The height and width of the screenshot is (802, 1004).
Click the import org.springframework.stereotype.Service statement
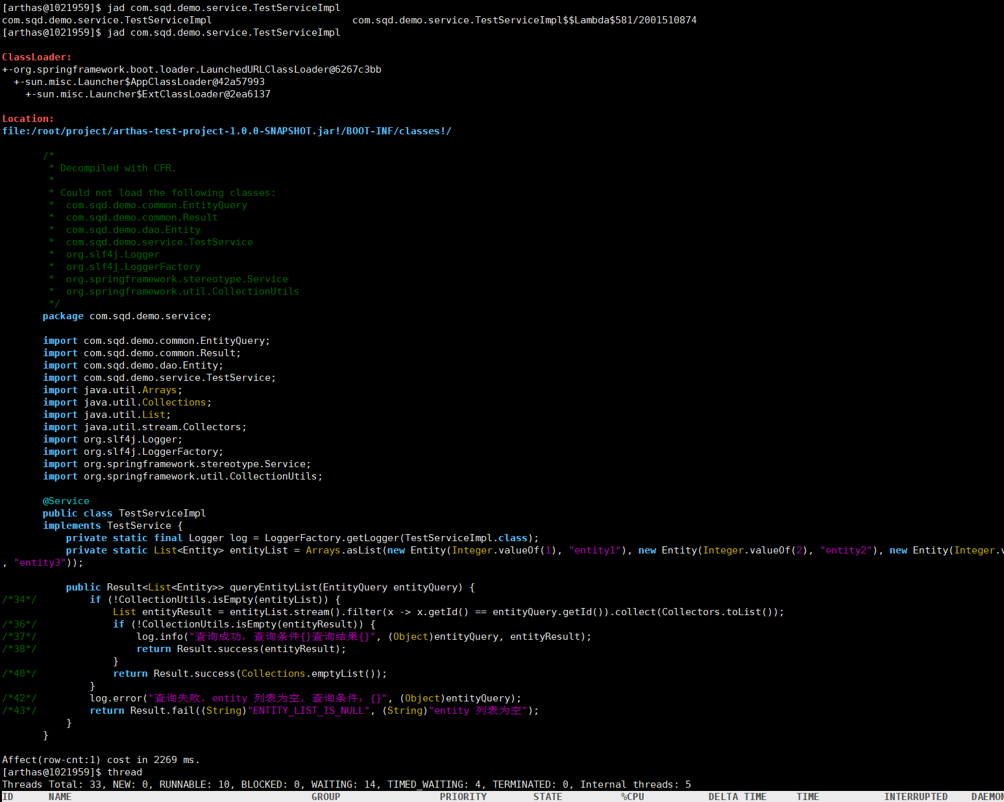177,464
